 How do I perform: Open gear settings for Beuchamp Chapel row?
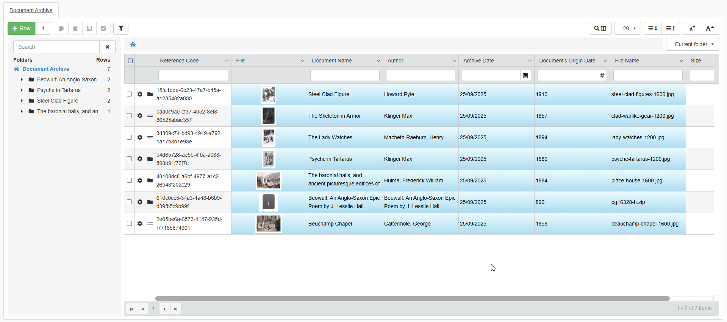[x=140, y=224]
